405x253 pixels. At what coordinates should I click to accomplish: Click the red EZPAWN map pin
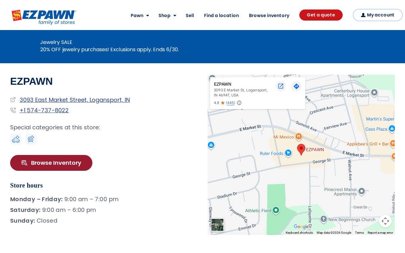click(x=301, y=149)
